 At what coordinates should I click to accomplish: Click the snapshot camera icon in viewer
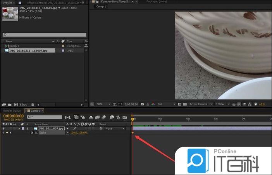142,104
